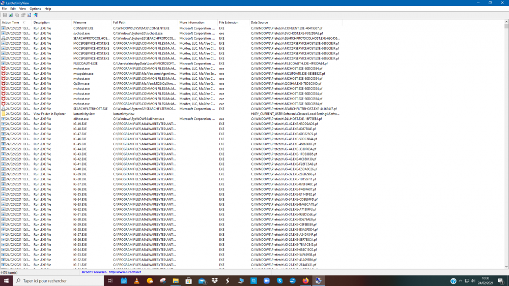Click the Find toolbar icon
The height and width of the screenshot is (286, 509).
tap(29, 15)
